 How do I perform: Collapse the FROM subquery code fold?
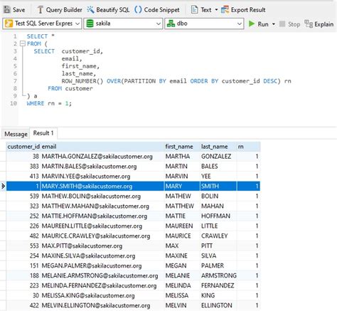click(23, 43)
